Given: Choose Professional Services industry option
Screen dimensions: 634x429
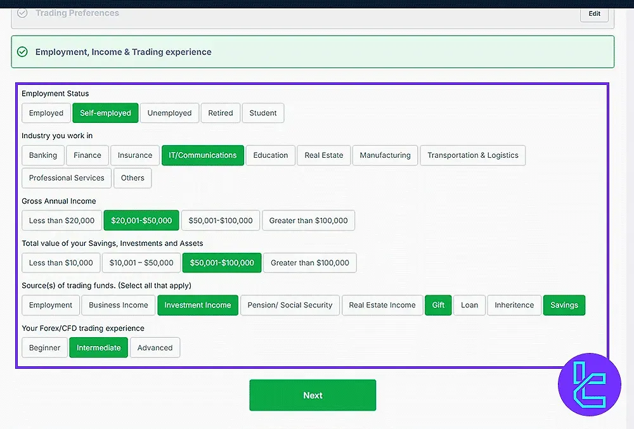Looking at the screenshot, I should (x=67, y=178).
